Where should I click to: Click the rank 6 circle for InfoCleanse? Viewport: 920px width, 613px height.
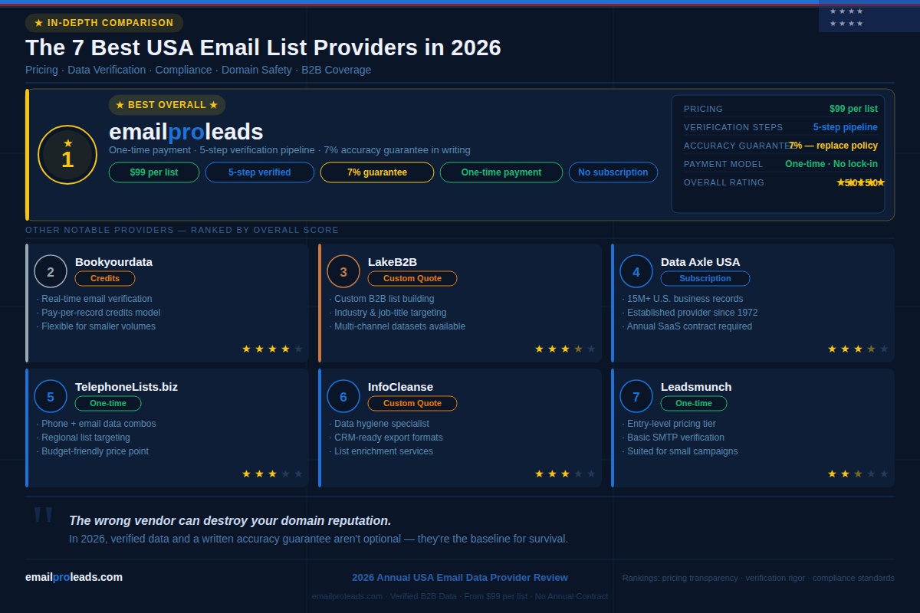click(x=343, y=396)
